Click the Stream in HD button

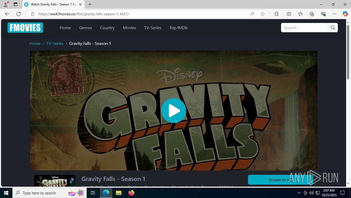click(x=280, y=180)
